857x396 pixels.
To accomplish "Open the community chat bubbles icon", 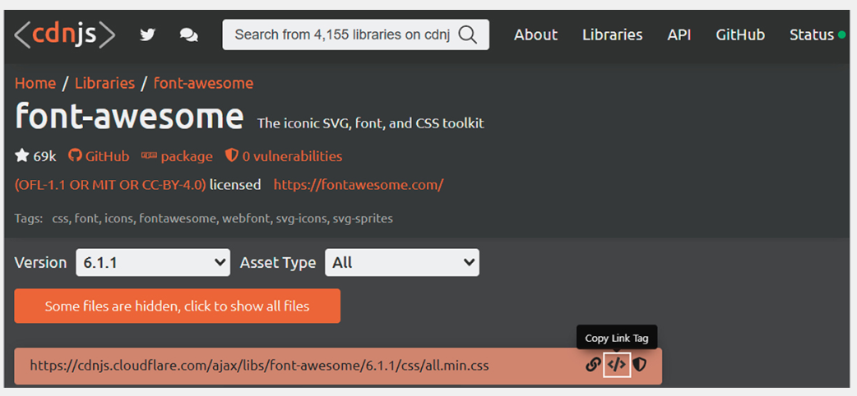I will click(189, 35).
